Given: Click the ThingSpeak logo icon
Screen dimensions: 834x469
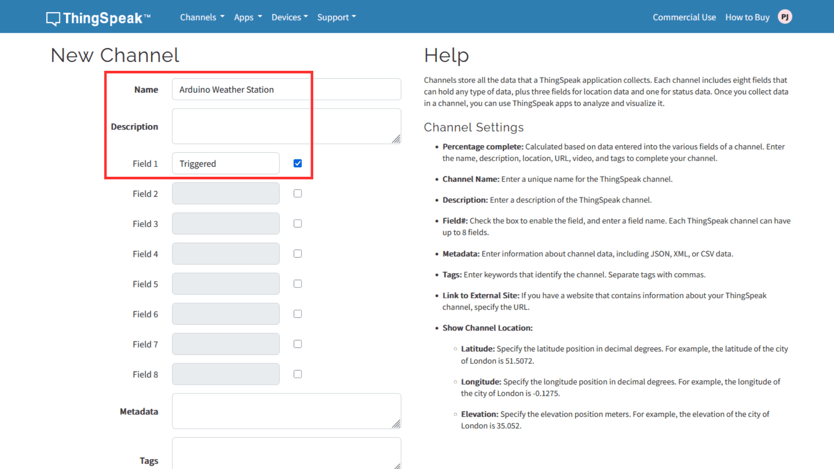Looking at the screenshot, I should [x=53, y=18].
